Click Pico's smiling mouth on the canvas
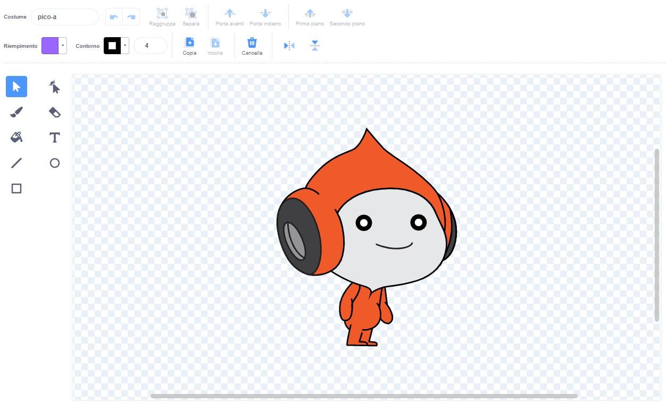This screenshot has width=667, height=403. click(394, 246)
